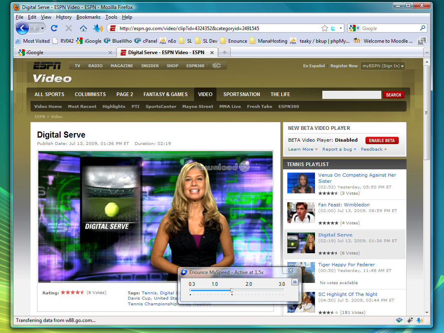Open the Tiger Happy For Federer video
The height and width of the screenshot is (333, 444).
[x=346, y=265]
